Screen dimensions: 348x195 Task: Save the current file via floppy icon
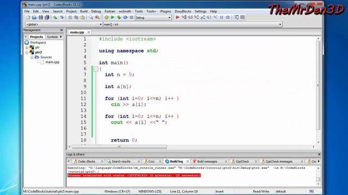41,17
